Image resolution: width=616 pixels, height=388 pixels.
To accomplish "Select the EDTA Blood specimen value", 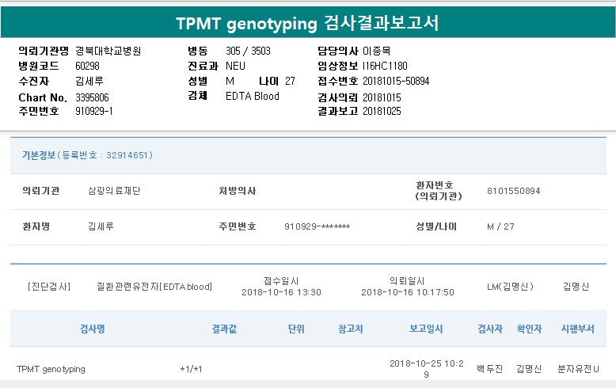I will point(253,97).
